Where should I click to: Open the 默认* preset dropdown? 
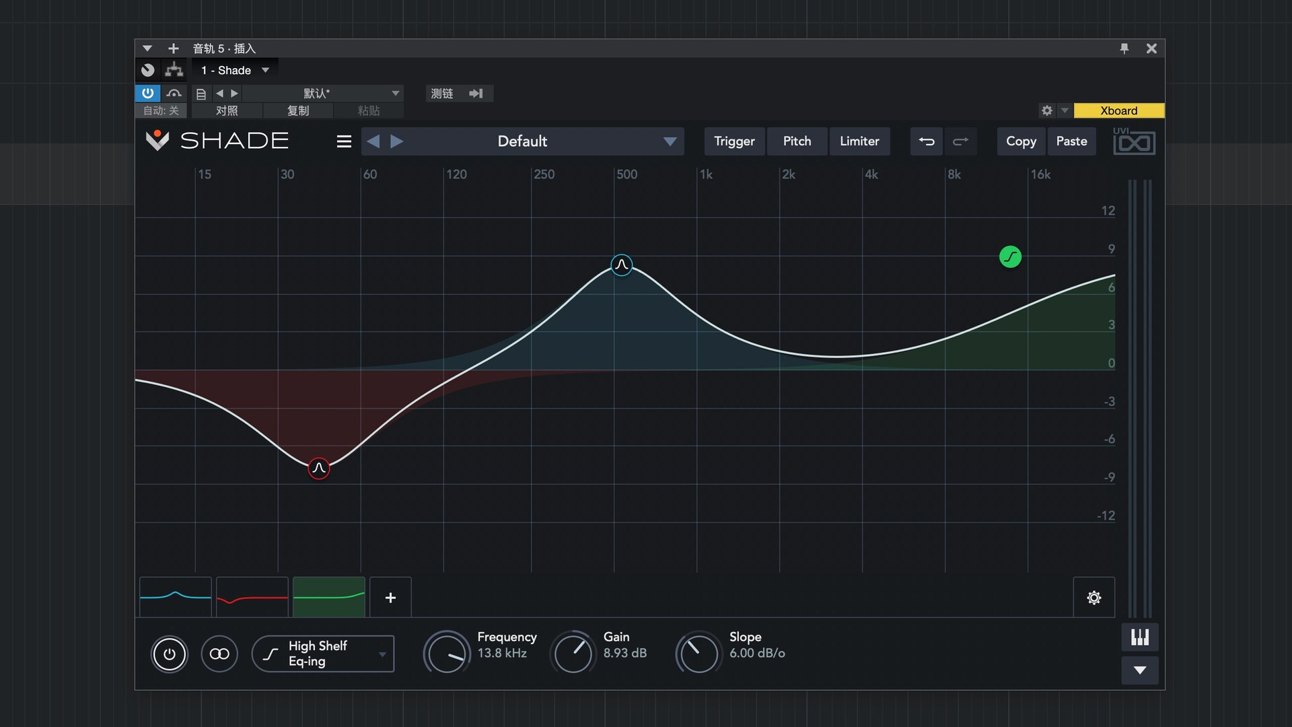[x=323, y=94]
